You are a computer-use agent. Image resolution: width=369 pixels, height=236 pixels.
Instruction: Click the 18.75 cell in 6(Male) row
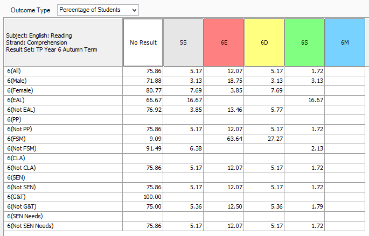click(x=224, y=81)
